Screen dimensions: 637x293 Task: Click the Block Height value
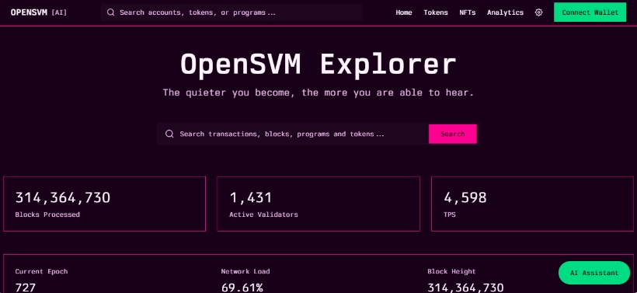[x=465, y=288]
